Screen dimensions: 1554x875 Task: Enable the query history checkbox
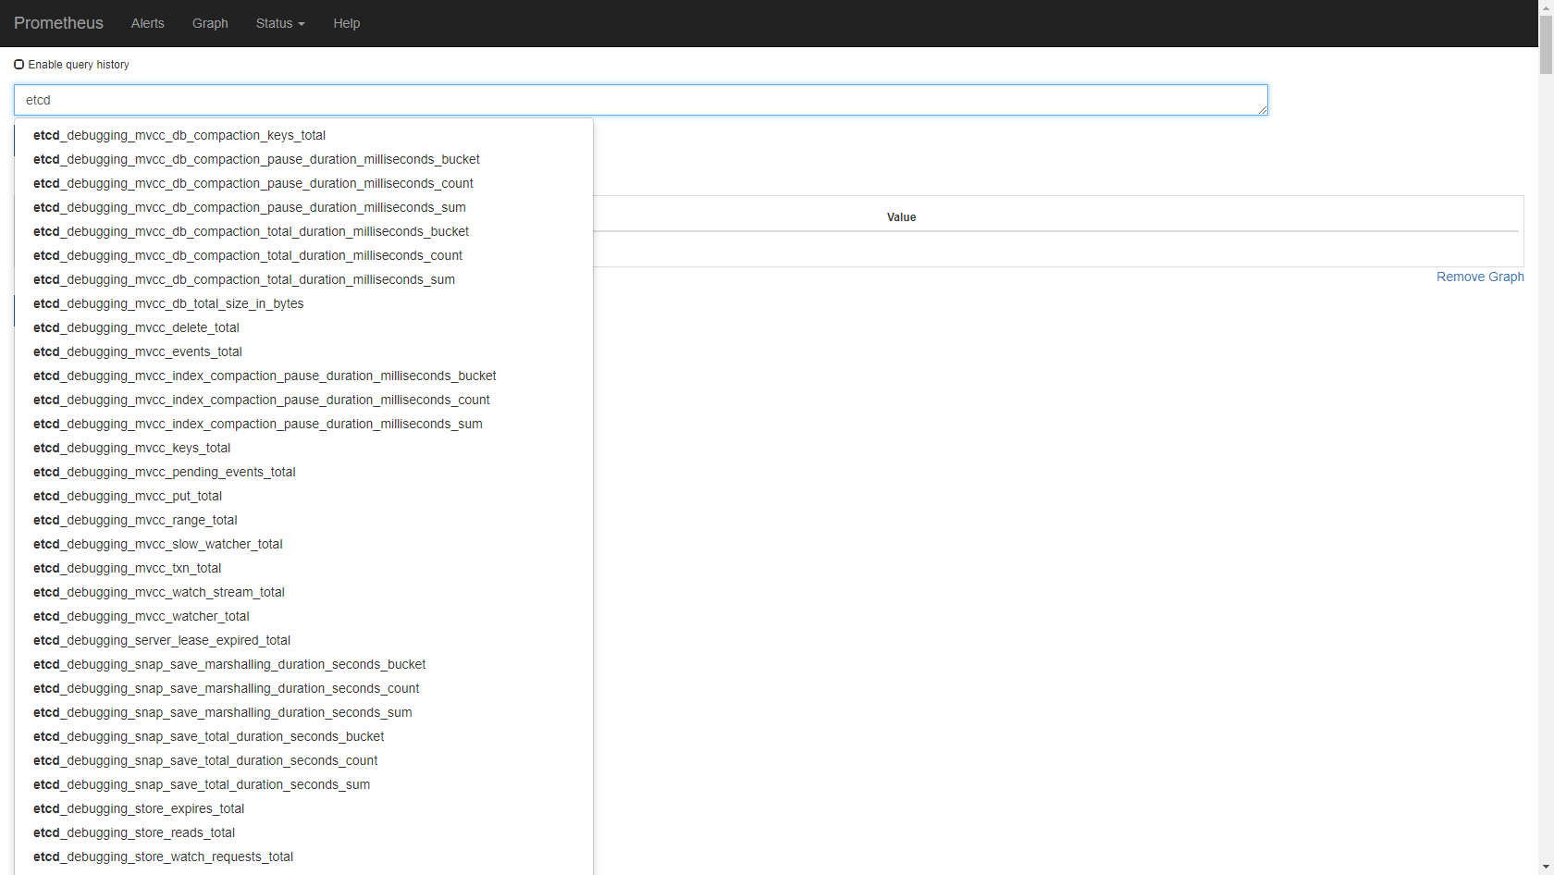tap(19, 65)
